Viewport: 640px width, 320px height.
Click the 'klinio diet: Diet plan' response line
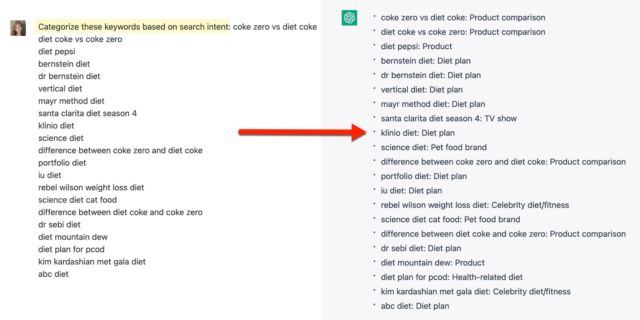(x=417, y=133)
